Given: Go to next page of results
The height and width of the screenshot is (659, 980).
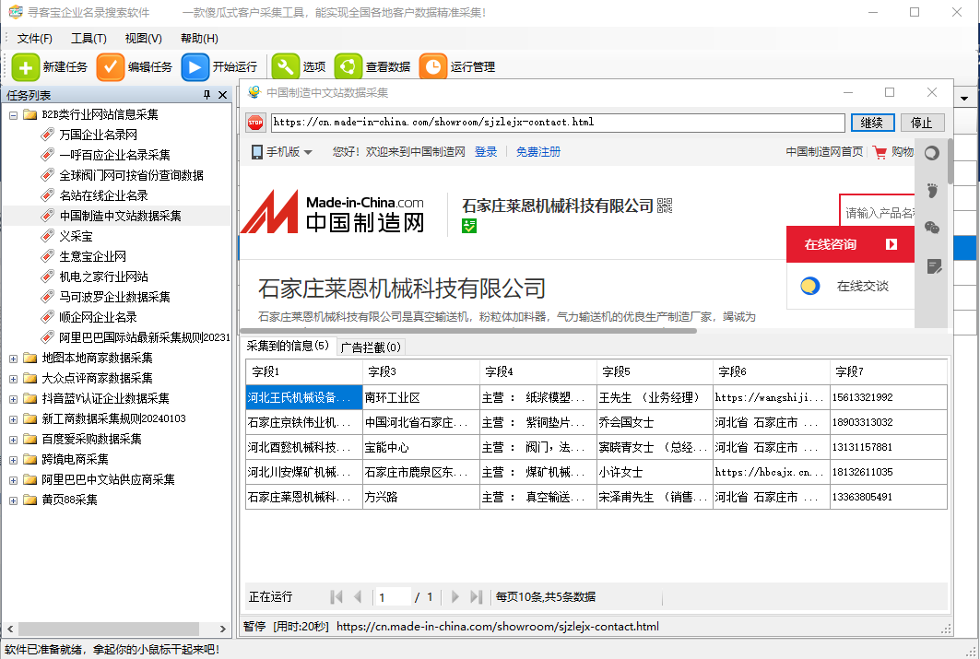Looking at the screenshot, I should [455, 597].
